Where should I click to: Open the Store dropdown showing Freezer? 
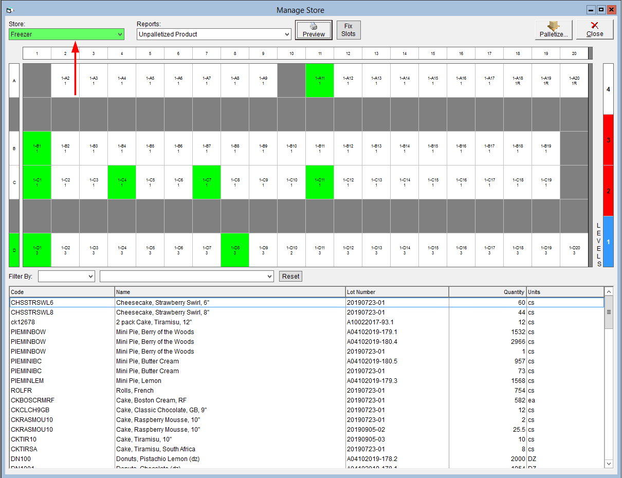pos(66,34)
